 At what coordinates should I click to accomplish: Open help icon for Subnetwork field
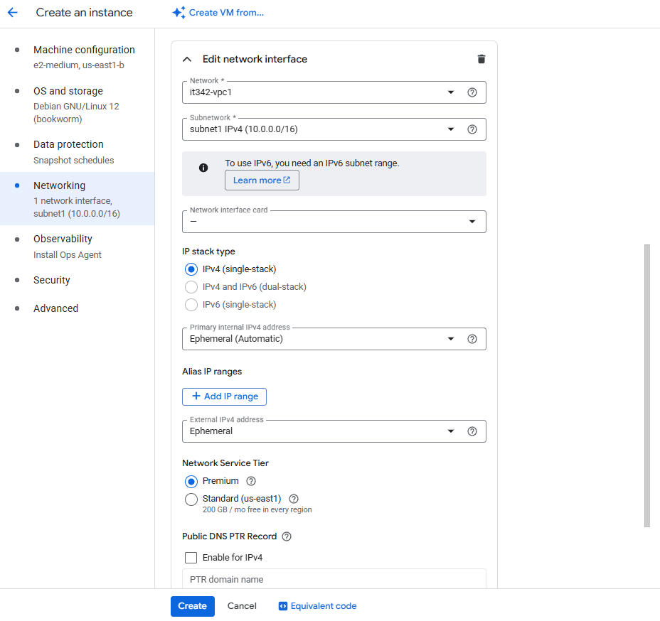pos(472,129)
